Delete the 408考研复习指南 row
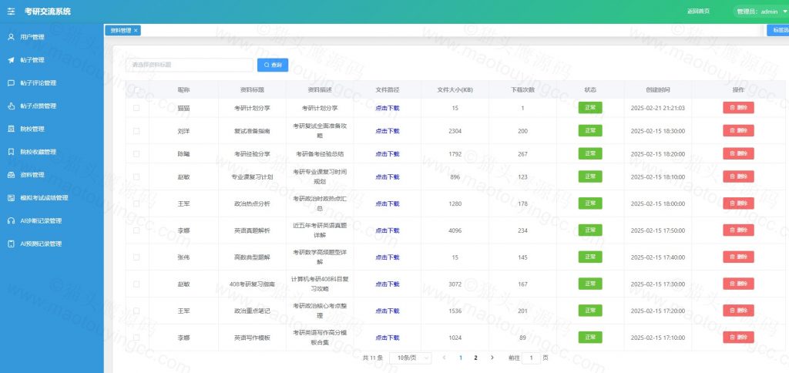The width and height of the screenshot is (789, 373). click(x=738, y=284)
